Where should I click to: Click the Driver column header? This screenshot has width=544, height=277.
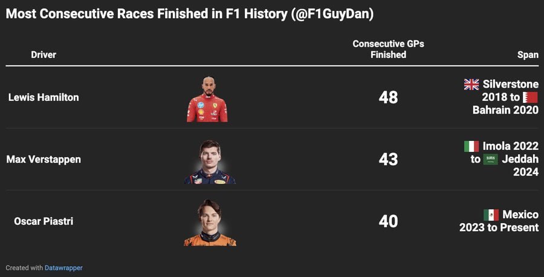(x=44, y=54)
